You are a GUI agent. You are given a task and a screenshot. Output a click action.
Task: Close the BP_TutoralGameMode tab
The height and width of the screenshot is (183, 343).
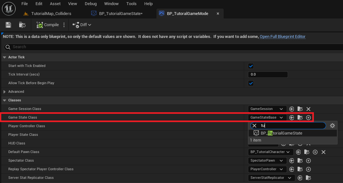coord(218,13)
